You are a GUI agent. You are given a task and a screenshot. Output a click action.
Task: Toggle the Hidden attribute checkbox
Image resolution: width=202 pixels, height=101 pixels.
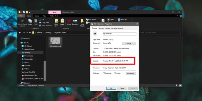pyautogui.click(x=115, y=73)
